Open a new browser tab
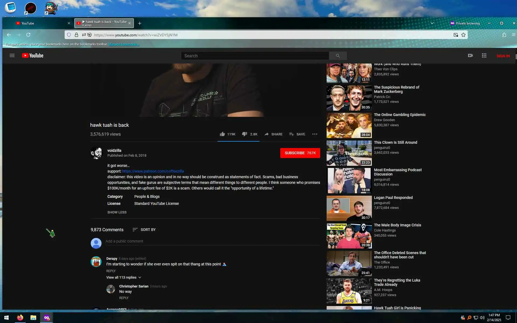Image resolution: width=517 pixels, height=323 pixels. 139,23
